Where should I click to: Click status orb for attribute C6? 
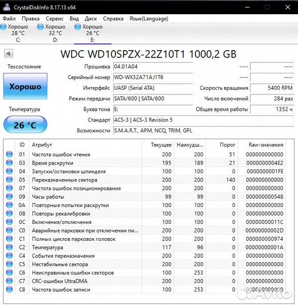click(9, 272)
